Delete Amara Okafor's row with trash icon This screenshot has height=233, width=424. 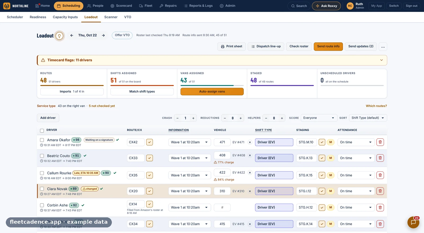tap(380, 142)
